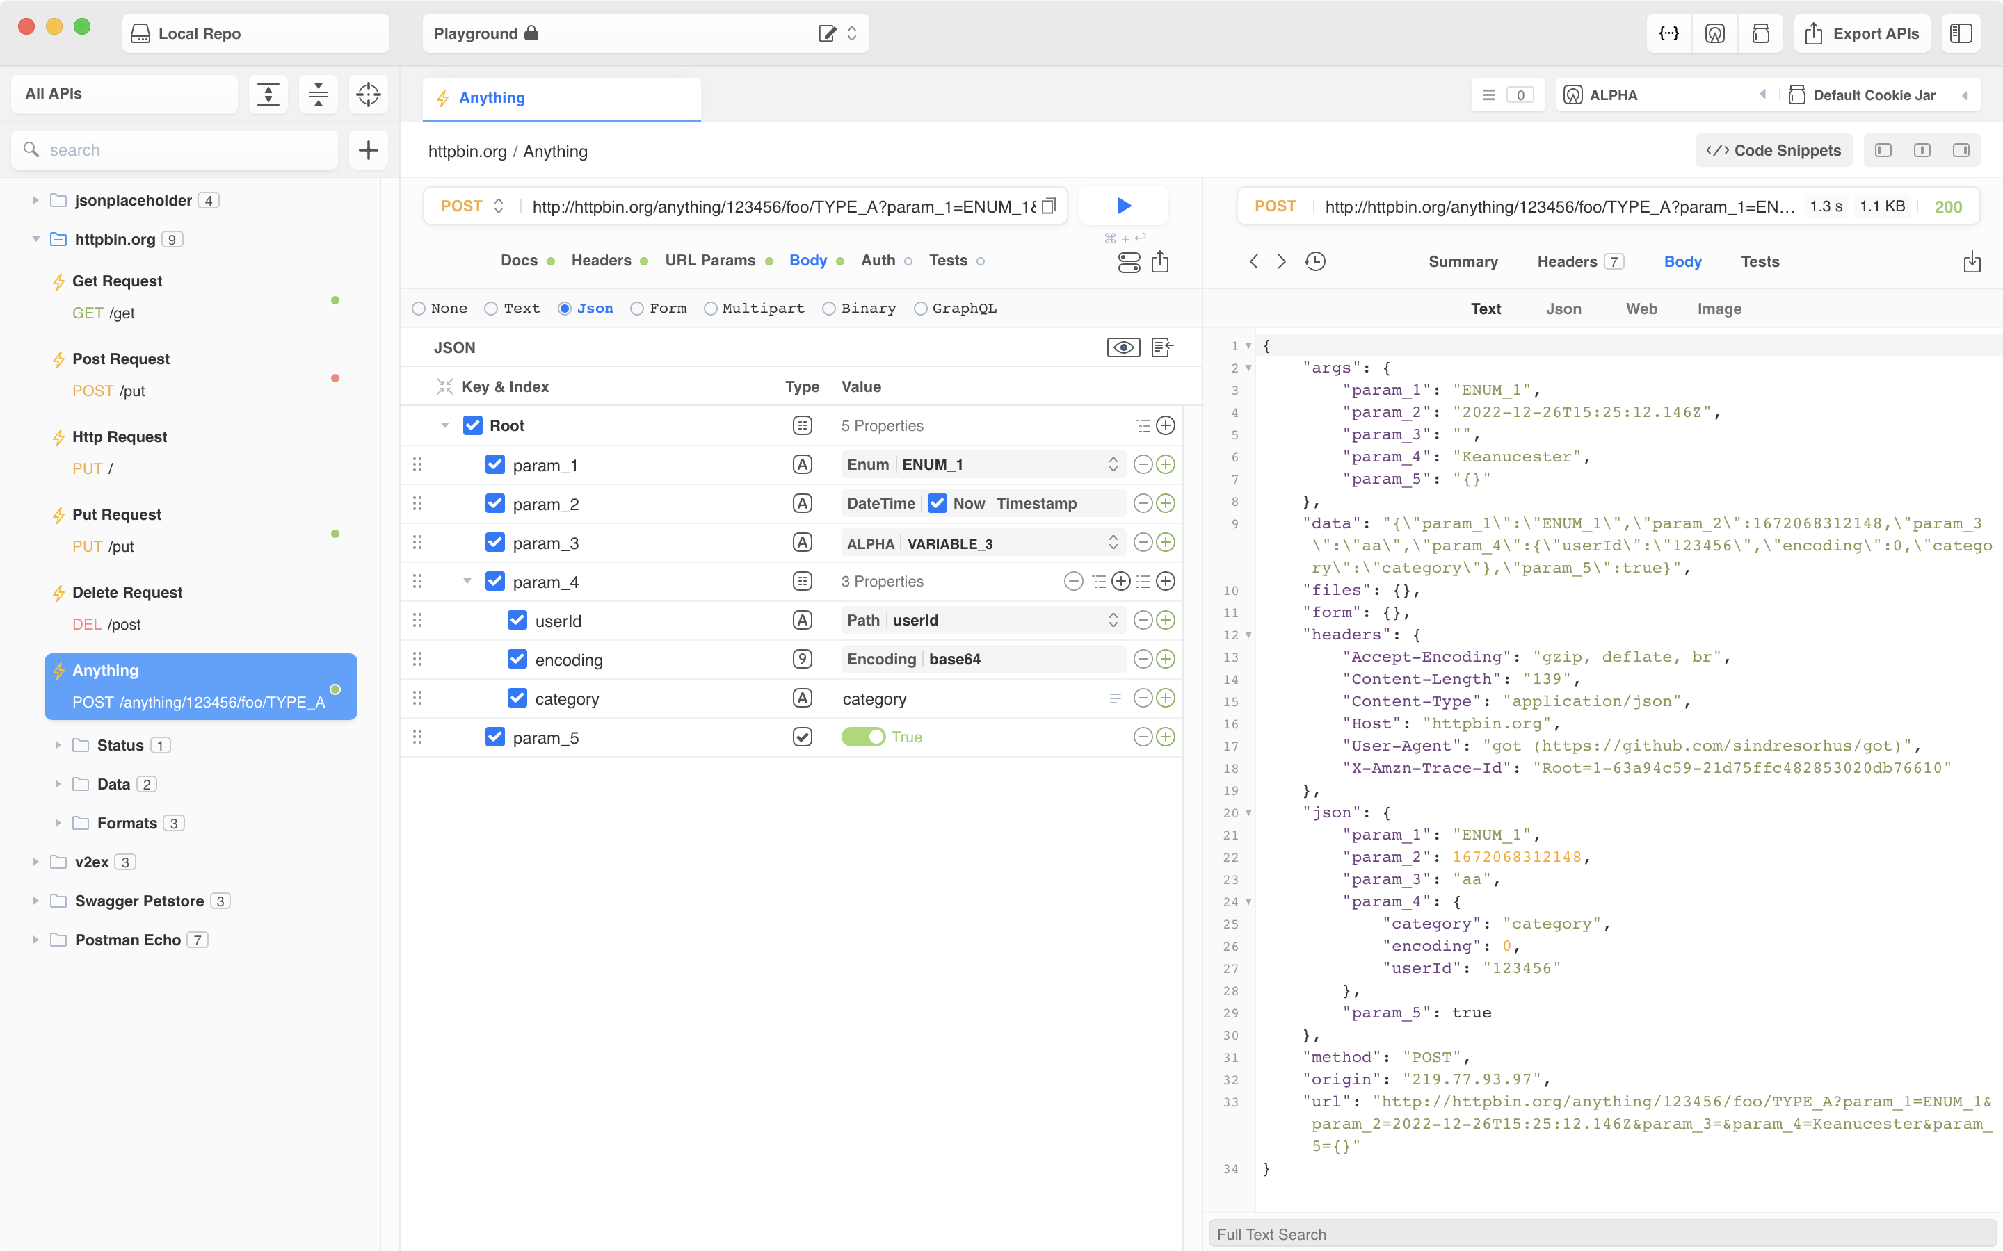Remove the param_1 row with minus icon
The height and width of the screenshot is (1251, 2003).
tap(1143, 464)
